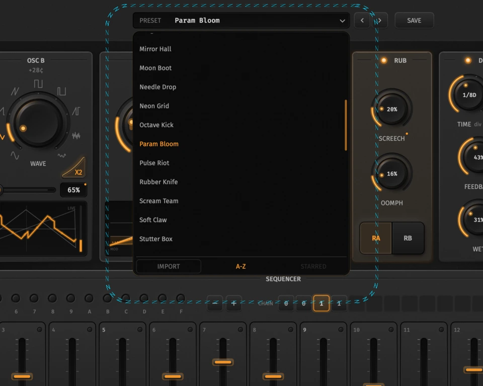Click the highlighted CHAIN cell showing 1
Viewport: 483px width, 386px height.
(321, 303)
